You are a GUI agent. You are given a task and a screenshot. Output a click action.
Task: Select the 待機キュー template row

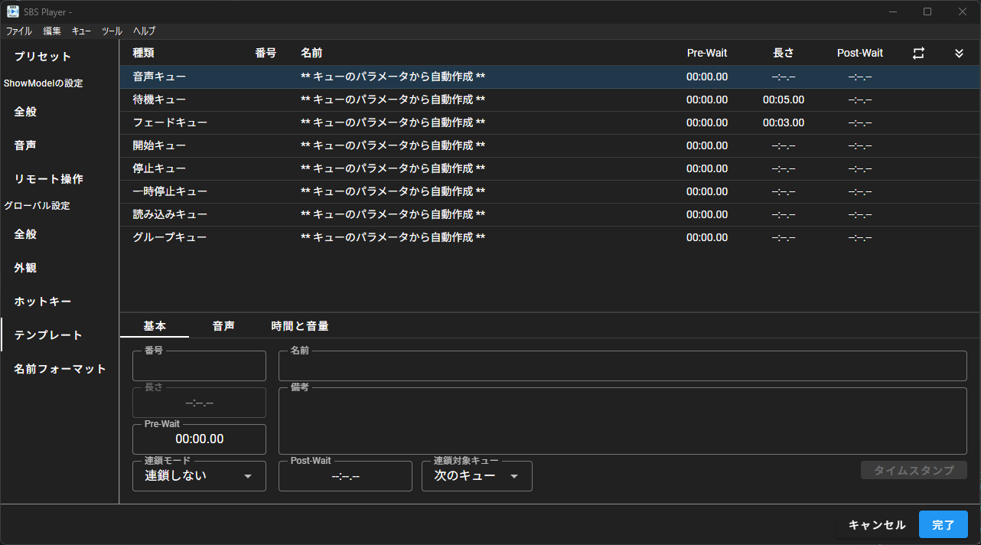(x=306, y=100)
